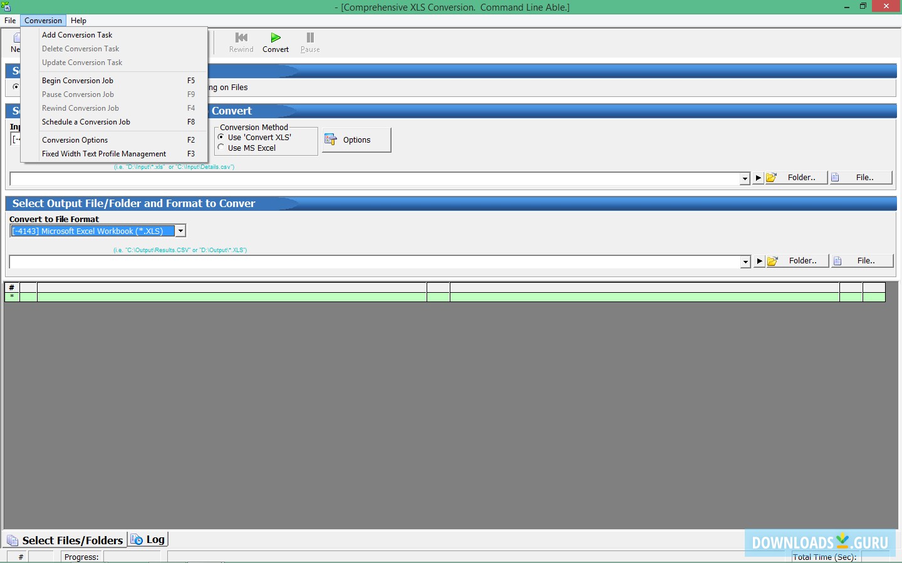Image resolution: width=902 pixels, height=563 pixels.
Task: Expand the input file path dropdown arrow
Action: click(745, 178)
